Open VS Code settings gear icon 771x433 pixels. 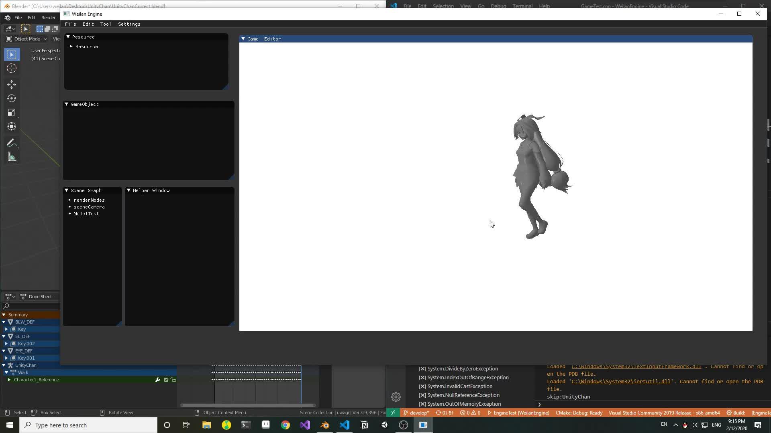pyautogui.click(x=396, y=397)
